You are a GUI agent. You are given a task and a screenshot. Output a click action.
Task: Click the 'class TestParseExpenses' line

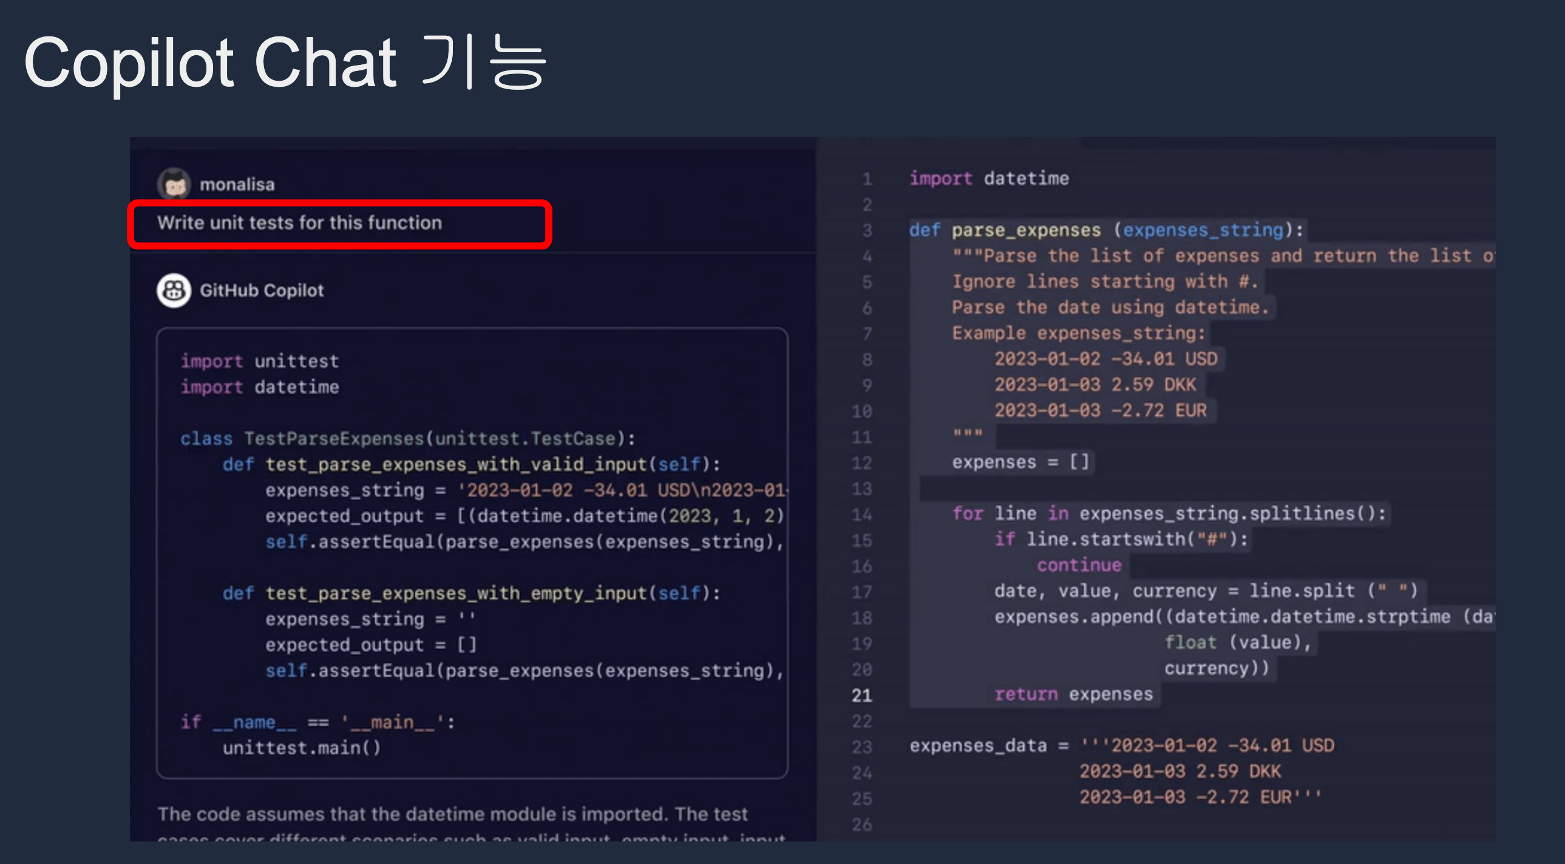(408, 439)
